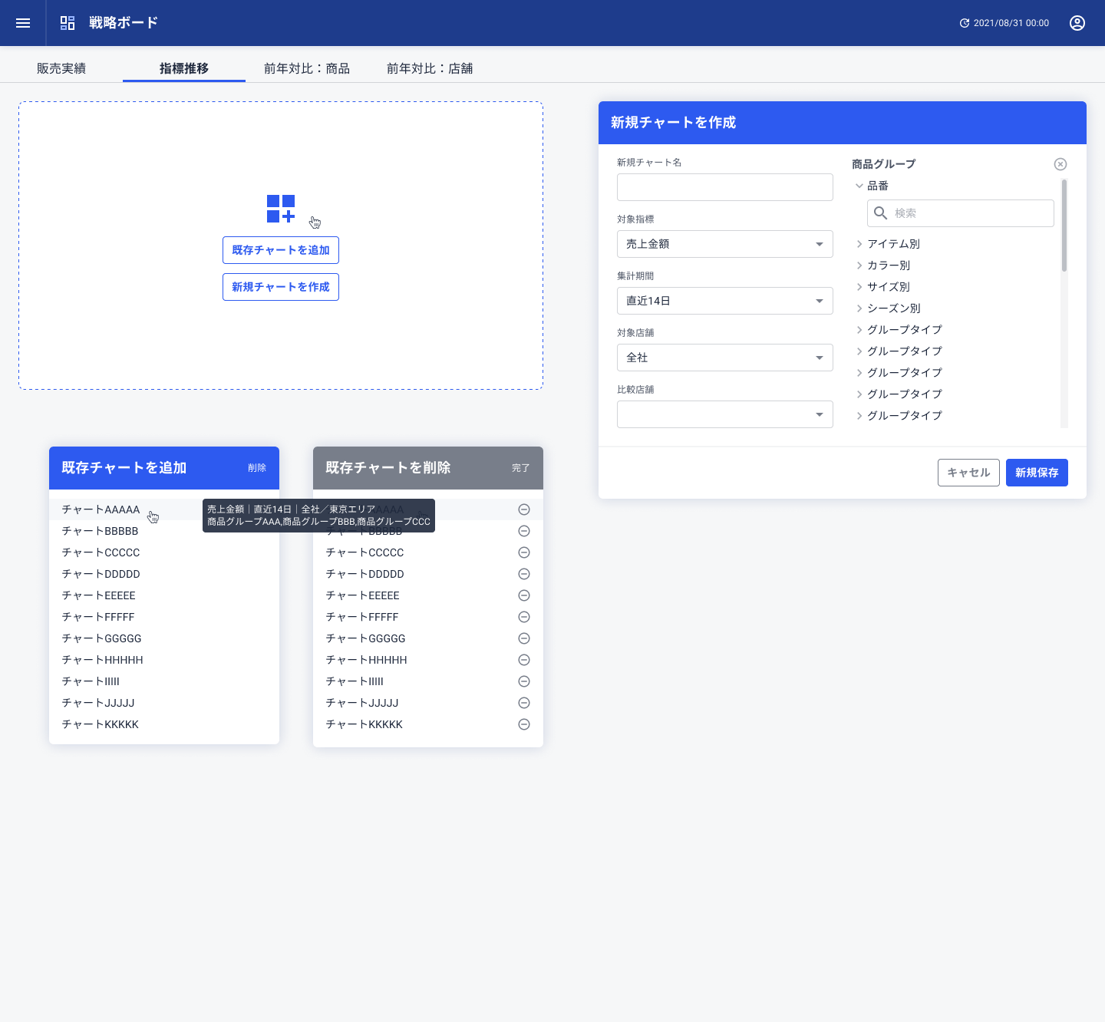
Task: Expand the サイズ別 tree node
Action: [x=859, y=287]
